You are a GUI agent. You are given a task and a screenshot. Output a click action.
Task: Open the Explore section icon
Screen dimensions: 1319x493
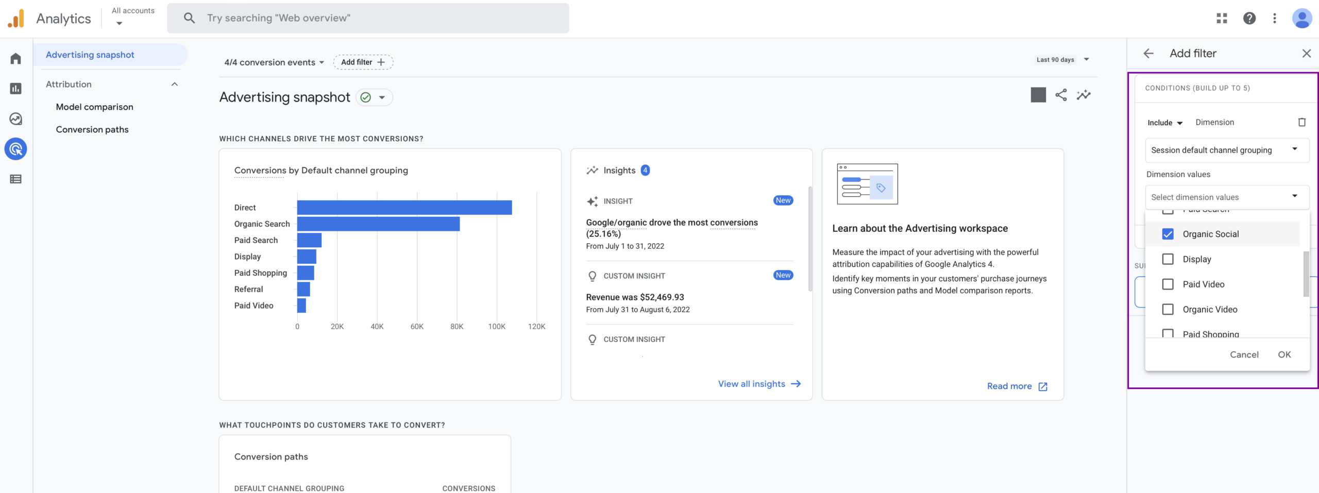pos(15,118)
